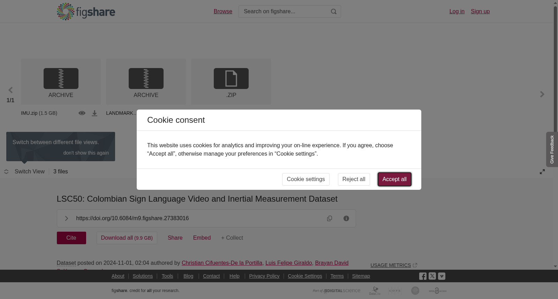Click the search magnifier icon

coord(334,12)
